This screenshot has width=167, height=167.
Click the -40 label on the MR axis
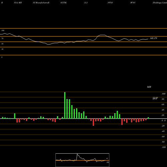tap(163, 131)
